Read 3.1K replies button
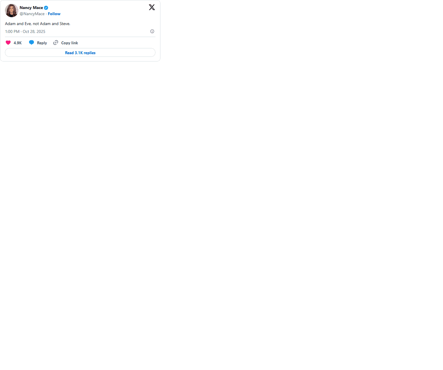This screenshot has width=443, height=370. (x=80, y=52)
